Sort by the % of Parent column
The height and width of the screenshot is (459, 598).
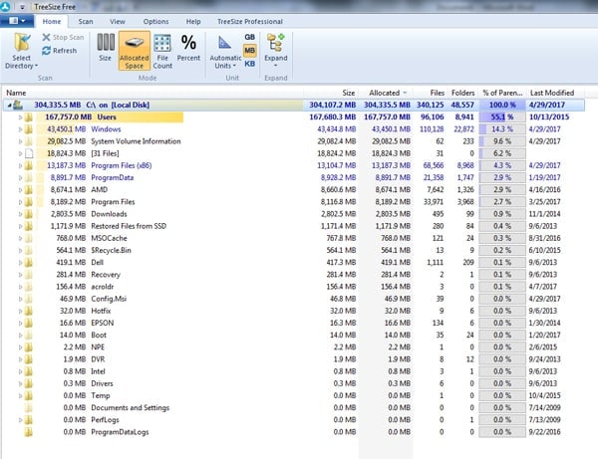click(x=502, y=93)
